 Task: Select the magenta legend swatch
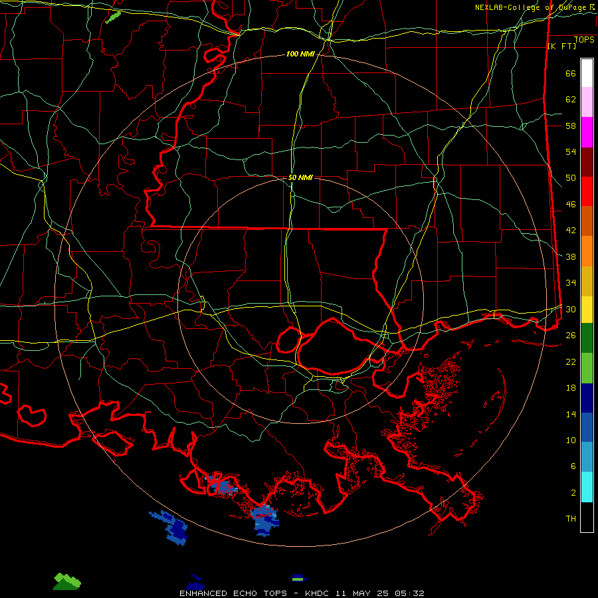pyautogui.click(x=587, y=132)
